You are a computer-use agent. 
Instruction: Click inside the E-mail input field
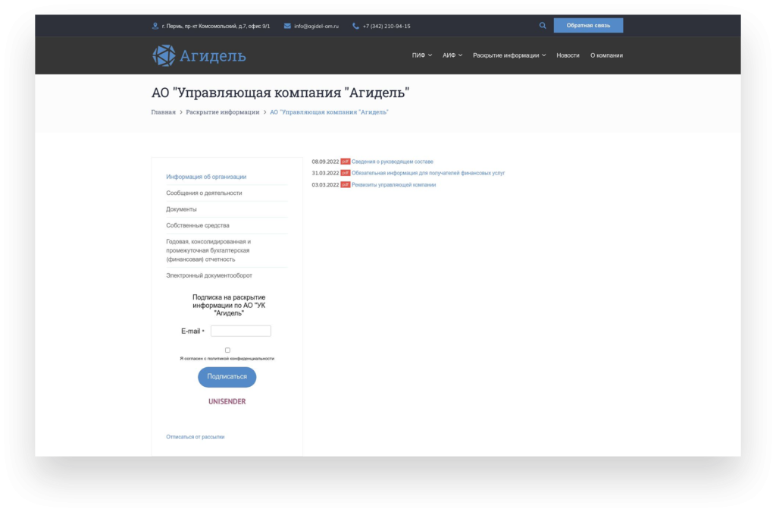[x=240, y=330]
